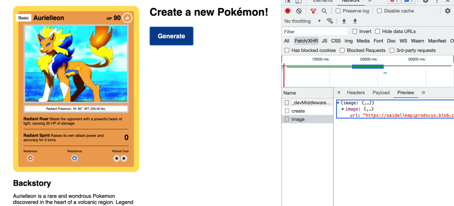Click the Export HAR download arrow

pos(355,21)
